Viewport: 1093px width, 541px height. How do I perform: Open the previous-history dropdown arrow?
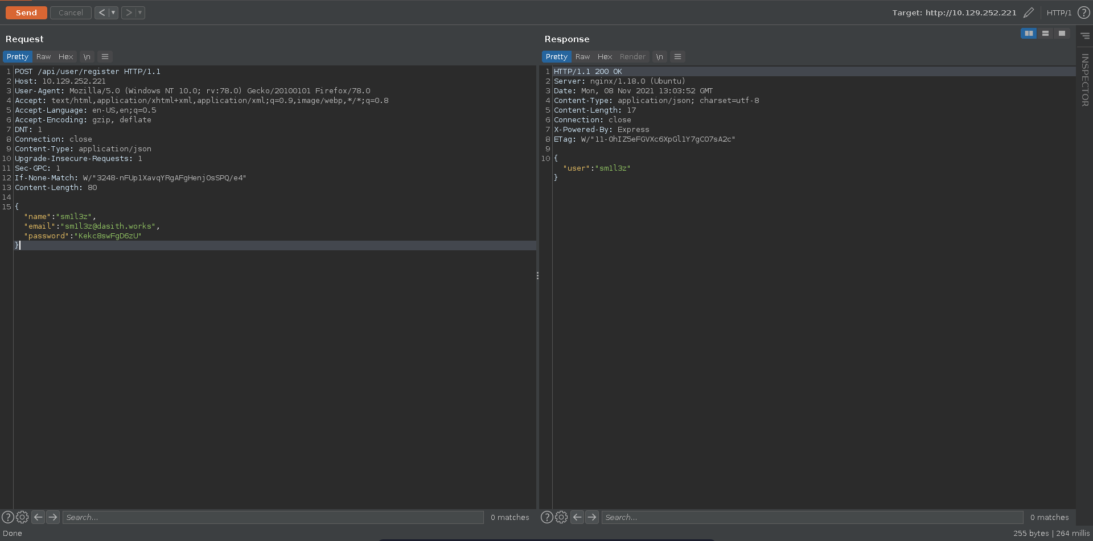pyautogui.click(x=113, y=13)
